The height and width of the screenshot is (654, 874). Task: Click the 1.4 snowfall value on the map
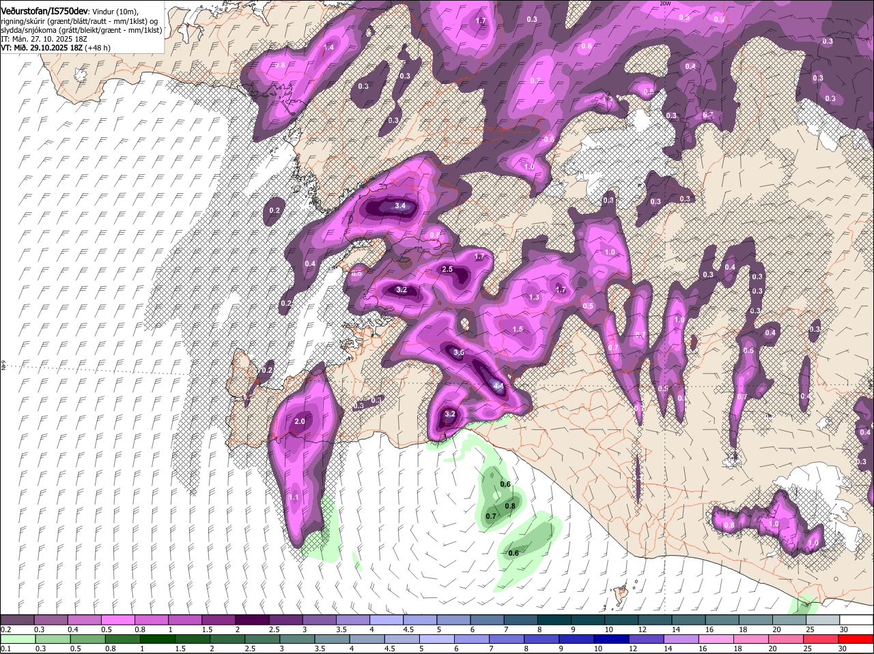(x=329, y=48)
